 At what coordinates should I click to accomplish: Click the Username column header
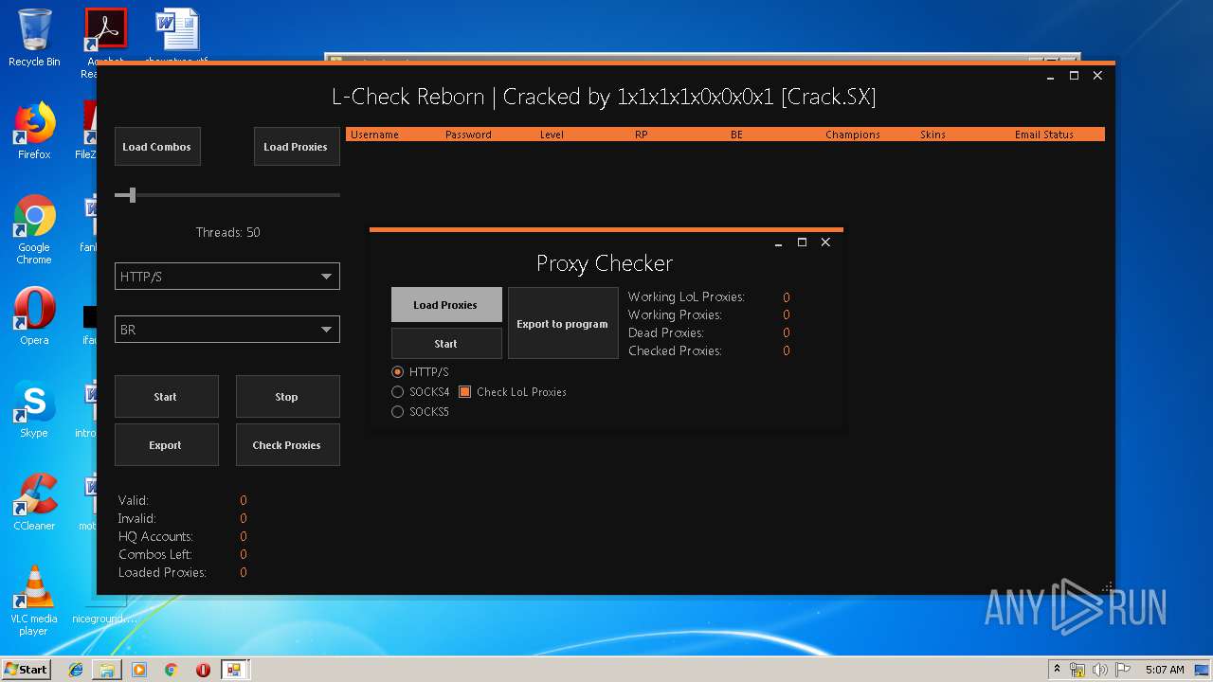coord(374,135)
